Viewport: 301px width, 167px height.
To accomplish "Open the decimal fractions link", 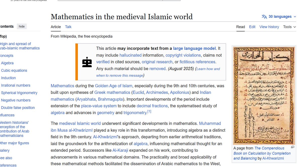I will [x=152, y=106].
